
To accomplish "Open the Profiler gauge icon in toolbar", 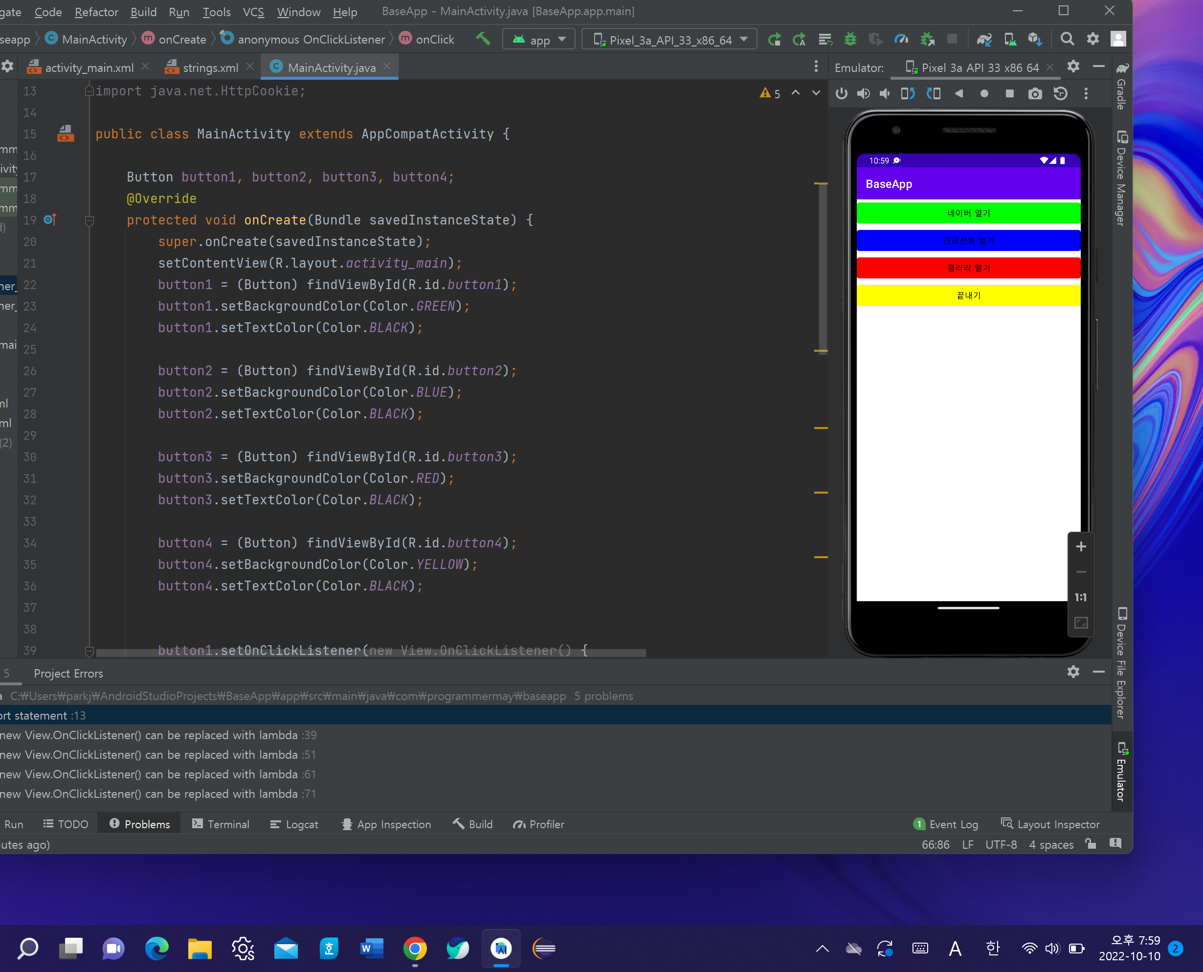I will [x=901, y=39].
